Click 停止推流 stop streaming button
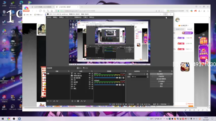The width and height of the screenshot is (216, 121). click(x=160, y=74)
